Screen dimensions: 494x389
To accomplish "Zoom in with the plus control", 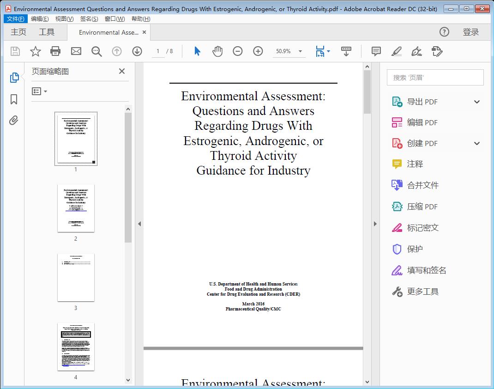I will tap(258, 51).
